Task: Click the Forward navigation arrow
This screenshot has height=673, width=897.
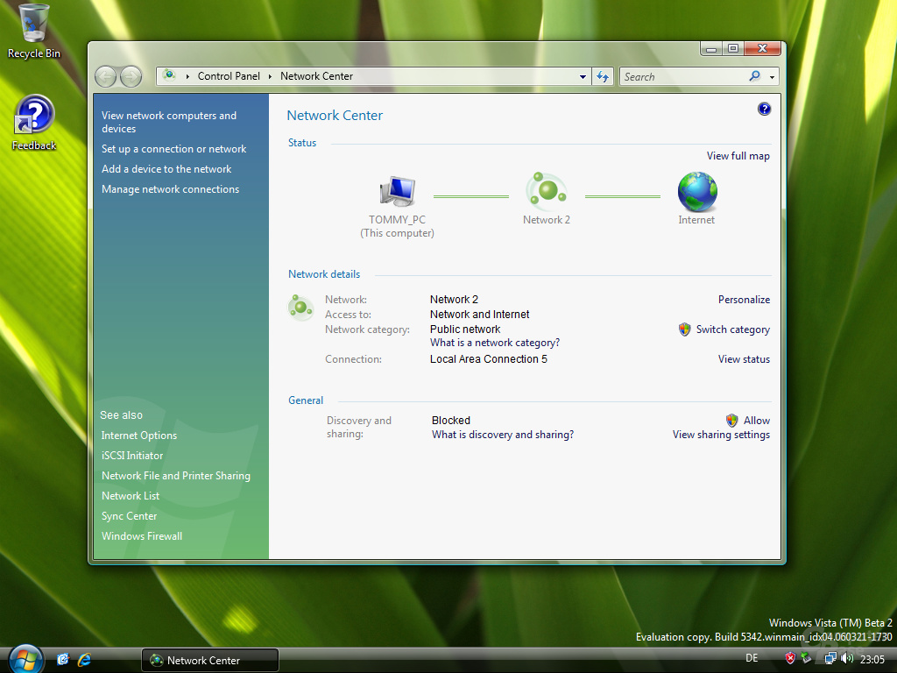Action: 131,76
